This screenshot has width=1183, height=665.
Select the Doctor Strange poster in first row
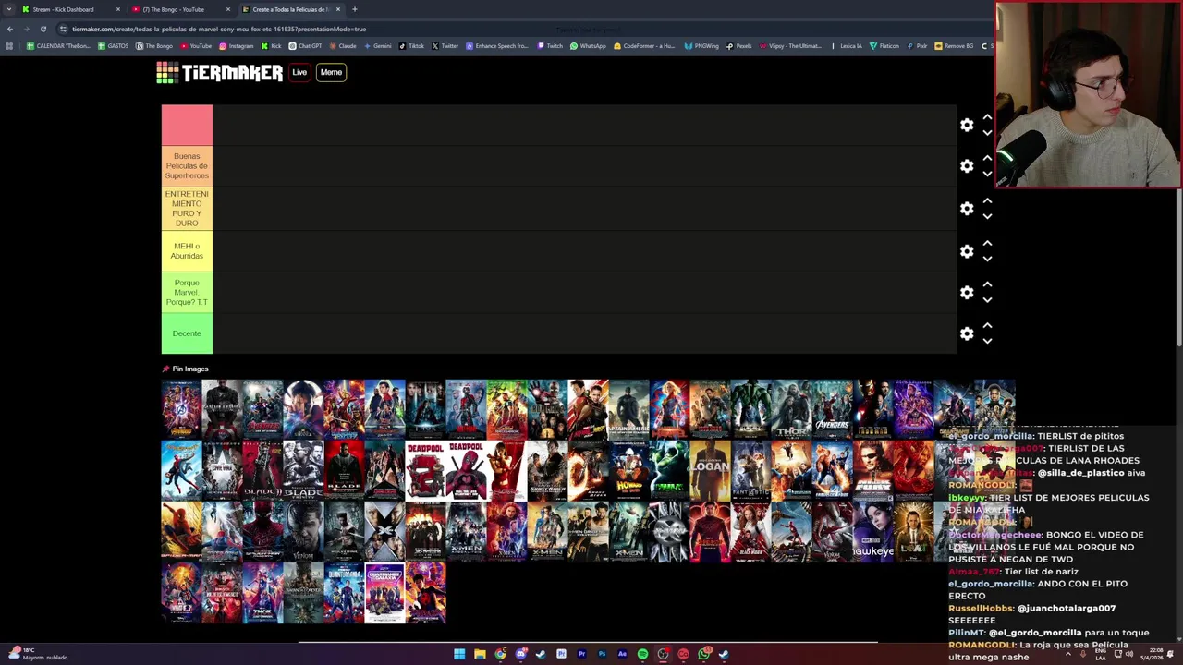(x=303, y=409)
